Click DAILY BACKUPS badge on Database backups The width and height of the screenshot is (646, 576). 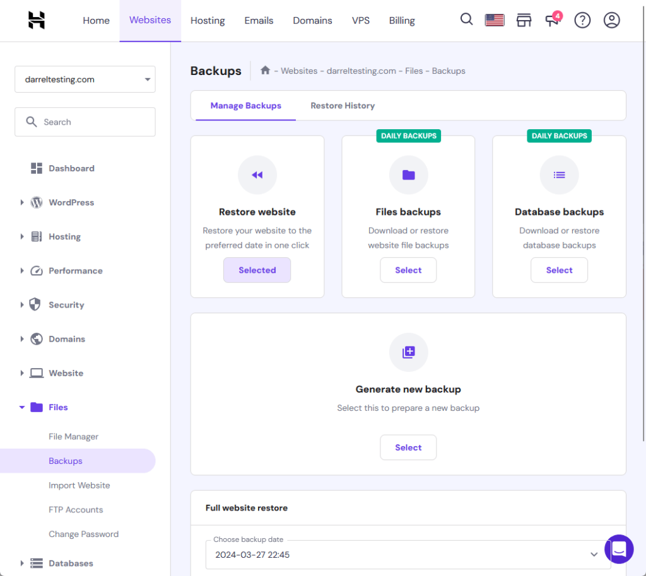[x=559, y=135]
